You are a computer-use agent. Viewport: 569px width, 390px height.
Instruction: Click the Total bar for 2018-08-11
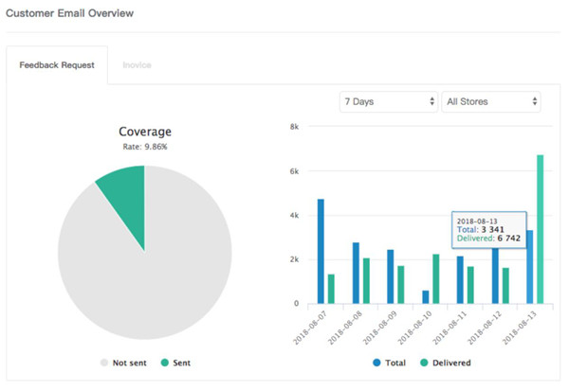[x=460, y=280]
